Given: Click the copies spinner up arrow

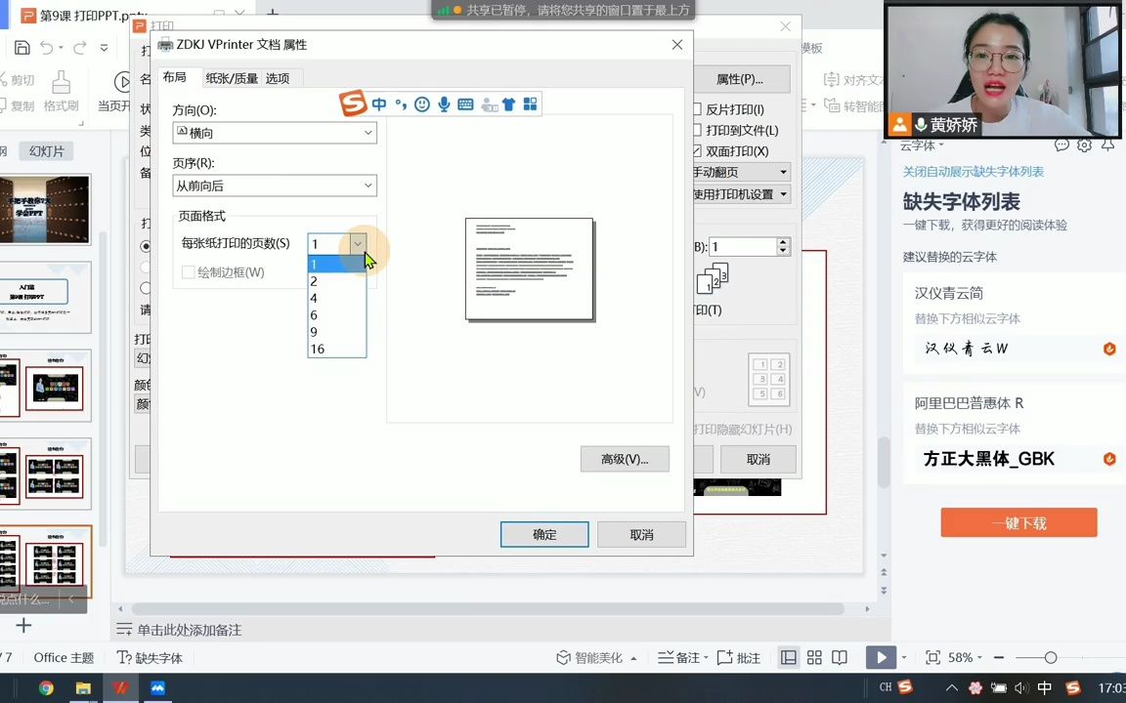Looking at the screenshot, I should [x=783, y=242].
